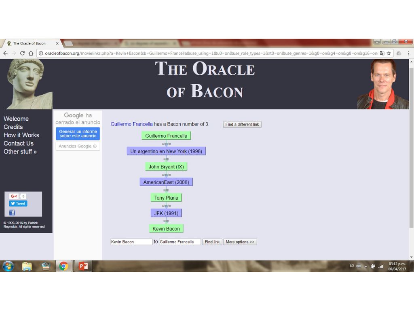
Task: Click the network signal tray icon
Action: tap(380, 266)
